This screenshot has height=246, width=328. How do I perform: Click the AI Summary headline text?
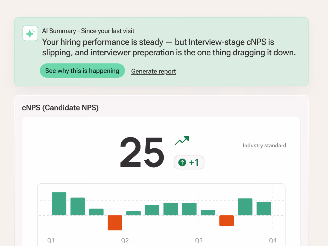click(x=169, y=47)
